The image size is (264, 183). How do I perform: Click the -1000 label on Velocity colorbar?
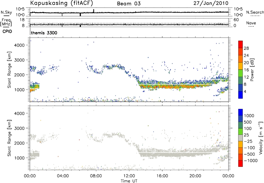(x=251, y=161)
